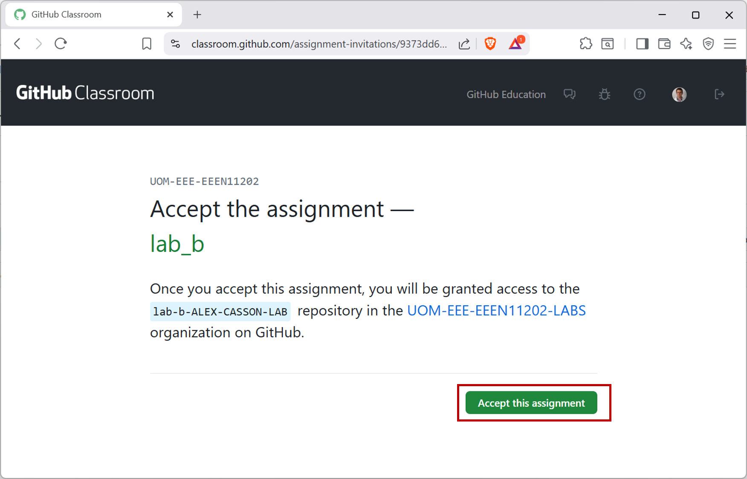The height and width of the screenshot is (479, 747).
Task: Open the GitHub Classroom discussions icon
Action: (570, 94)
